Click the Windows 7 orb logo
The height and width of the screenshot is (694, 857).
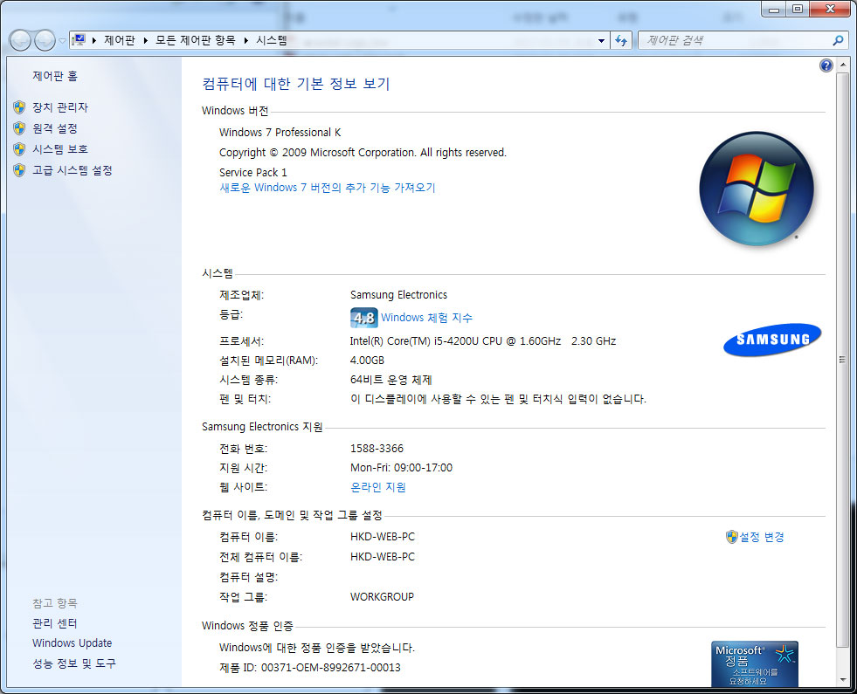tap(757, 189)
